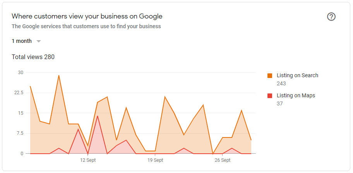Click the 37 count under Listing on Maps

point(280,103)
